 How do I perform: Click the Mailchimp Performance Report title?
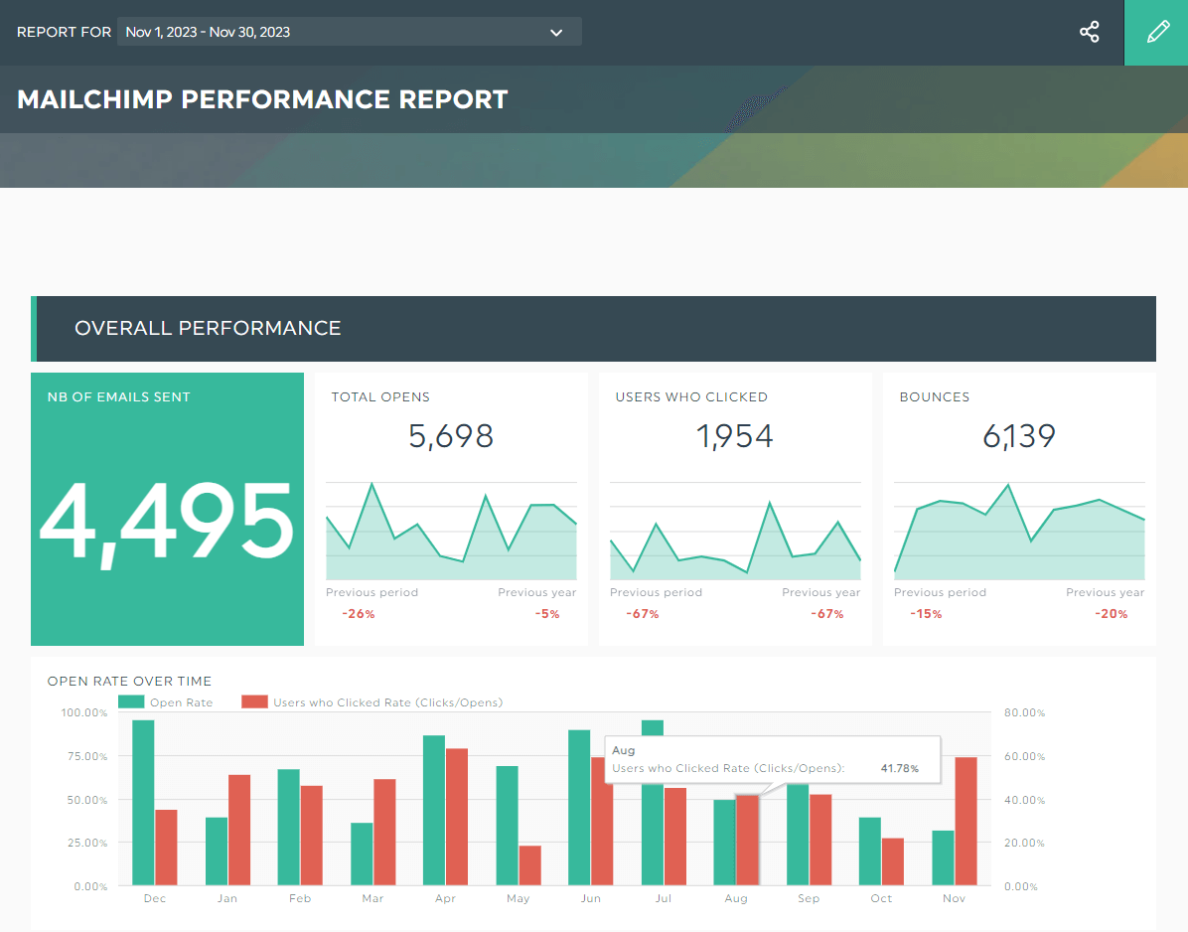(262, 99)
